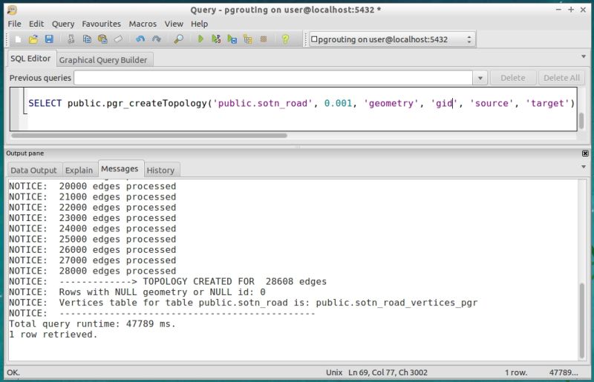The image size is (594, 382).
Task: Click 'TOPOLOGY CREATED FOR 28608 edges' notice
Action: [235, 282]
